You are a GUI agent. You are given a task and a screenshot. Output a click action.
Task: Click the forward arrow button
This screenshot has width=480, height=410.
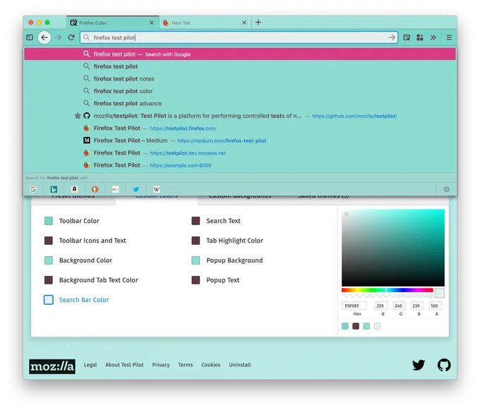[x=58, y=37]
